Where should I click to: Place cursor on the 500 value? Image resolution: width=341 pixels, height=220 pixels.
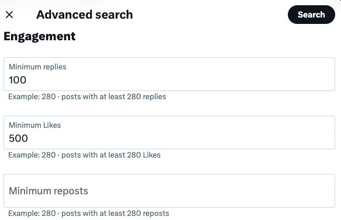pos(18,138)
